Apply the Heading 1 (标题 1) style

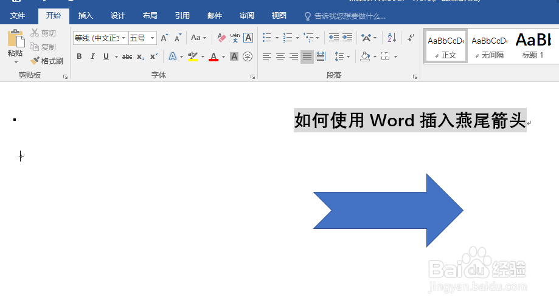click(533, 46)
